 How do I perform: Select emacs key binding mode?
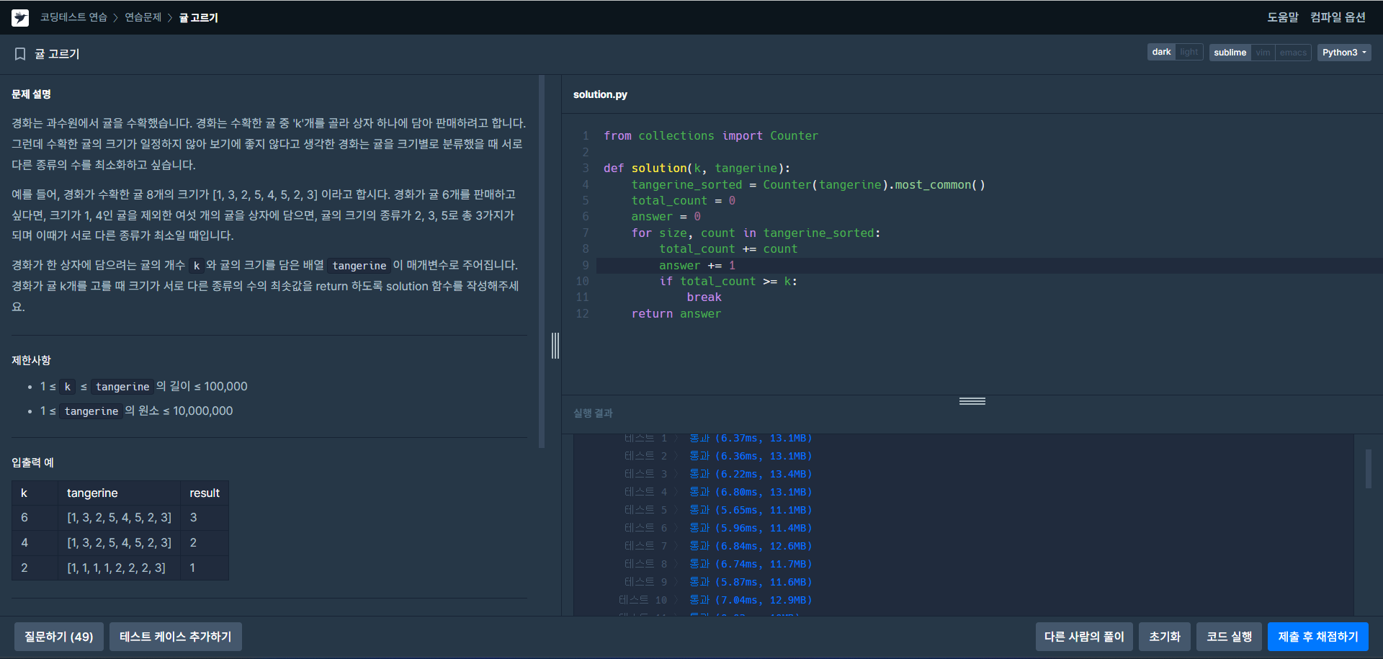click(x=1293, y=53)
